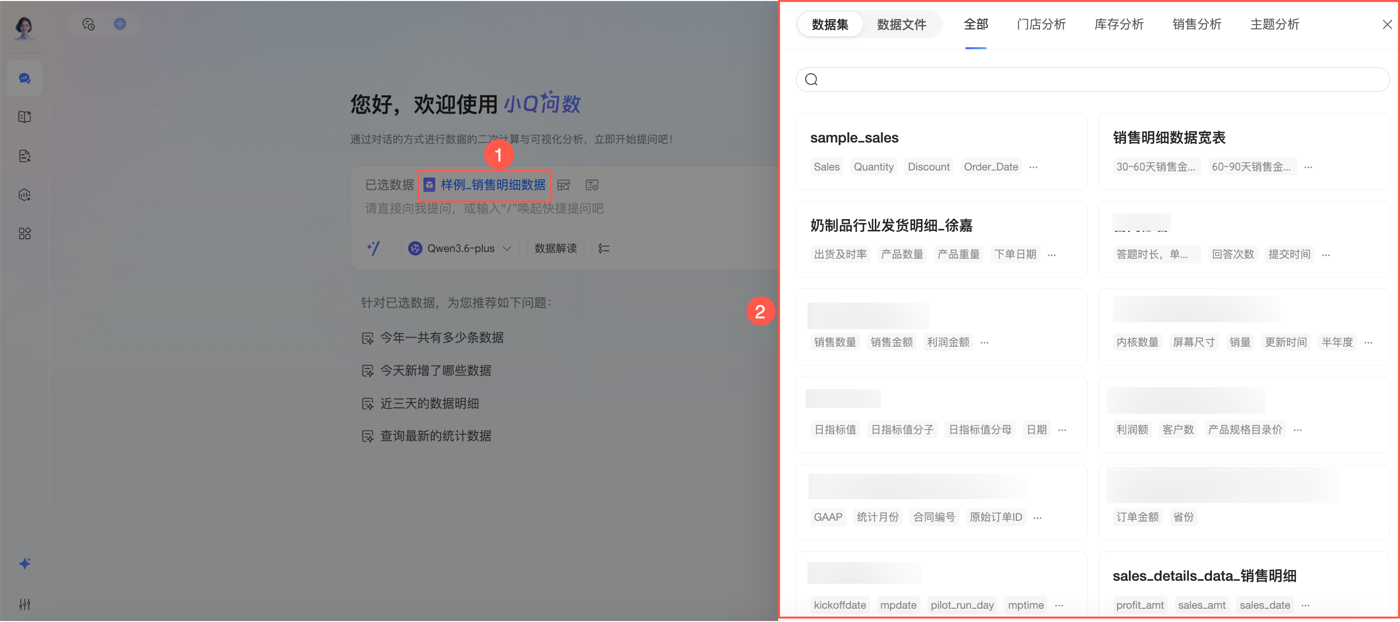Click the list options icon next to 数据解读
Image resolution: width=1400 pixels, height=622 pixels.
click(604, 249)
